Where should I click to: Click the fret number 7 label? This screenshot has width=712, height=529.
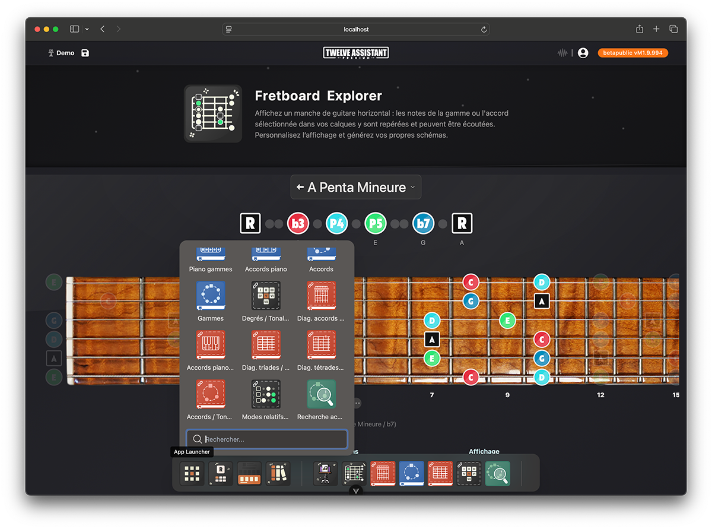coord(432,395)
